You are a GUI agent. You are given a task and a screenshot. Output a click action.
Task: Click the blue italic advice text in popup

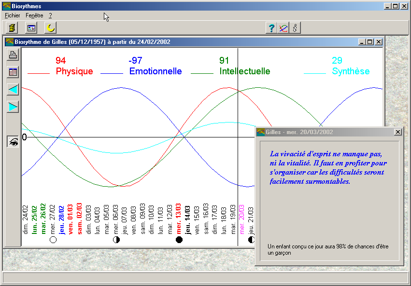(x=328, y=167)
